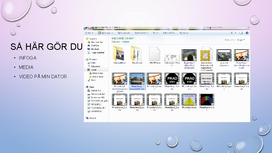Open the view options dropdown arrow
272x153 pixels.
click(x=235, y=33)
